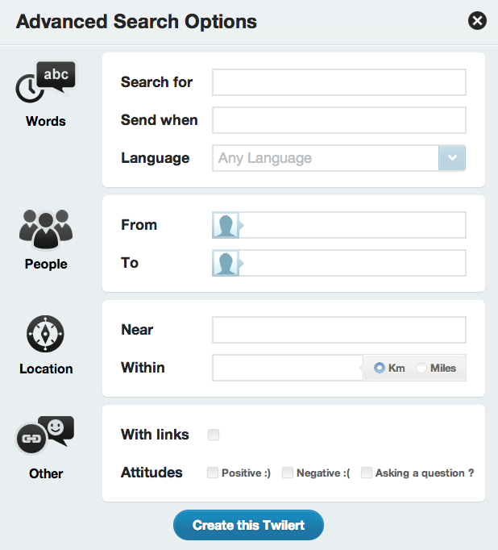Focus the Send when input field
498x550 pixels.
pos(339,120)
